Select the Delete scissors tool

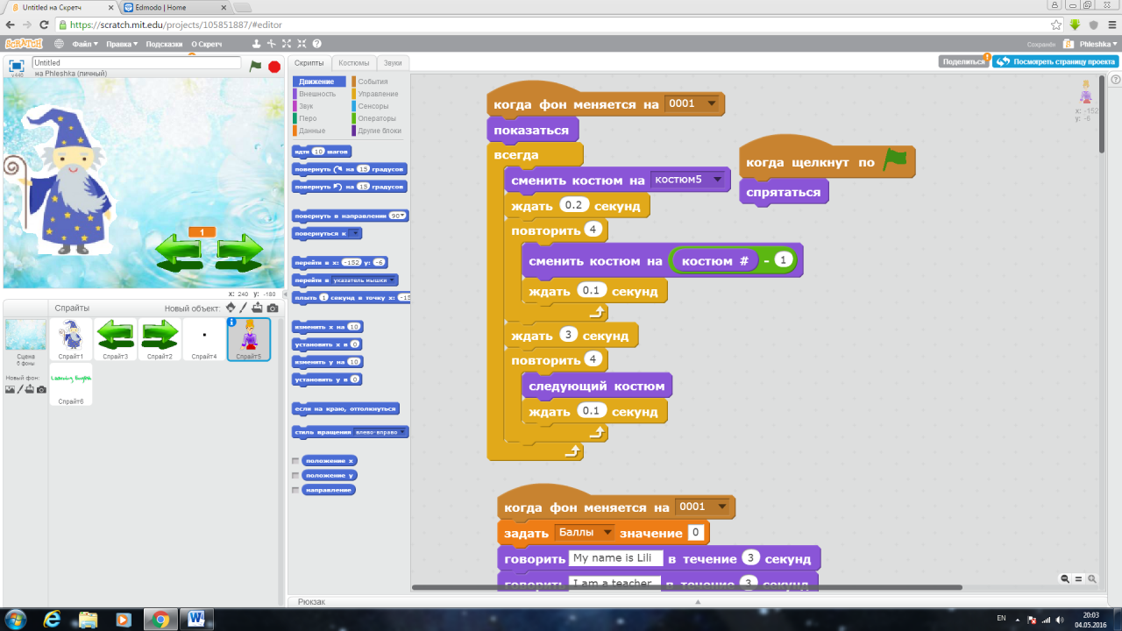pyautogui.click(x=272, y=44)
